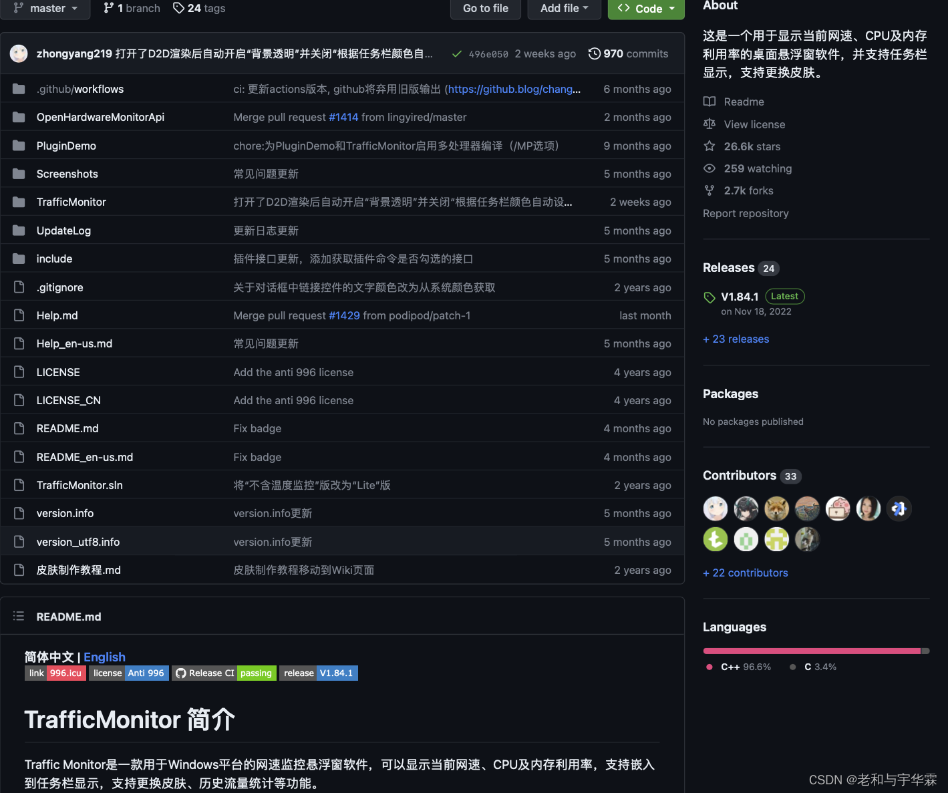Open the Packages heading

point(730,394)
